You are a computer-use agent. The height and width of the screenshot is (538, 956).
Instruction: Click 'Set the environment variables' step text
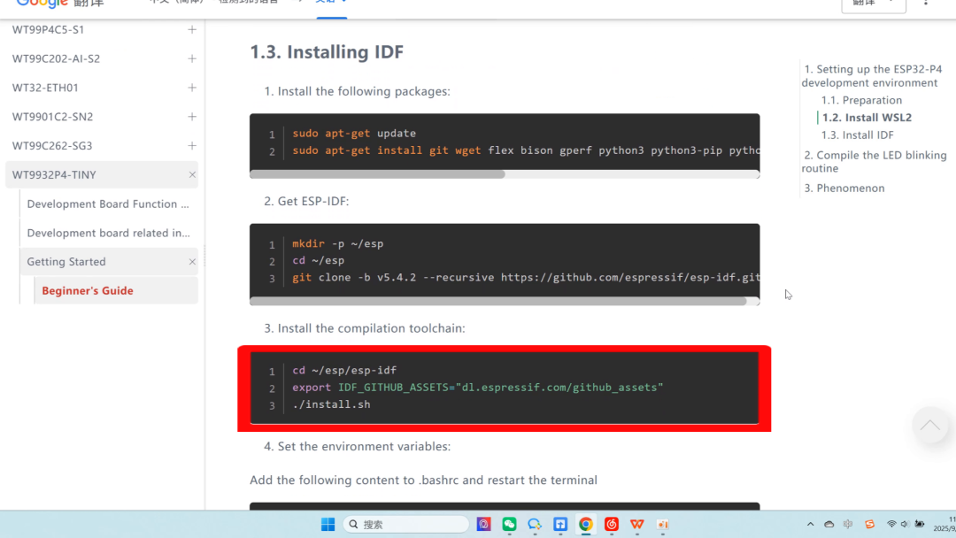(x=358, y=447)
